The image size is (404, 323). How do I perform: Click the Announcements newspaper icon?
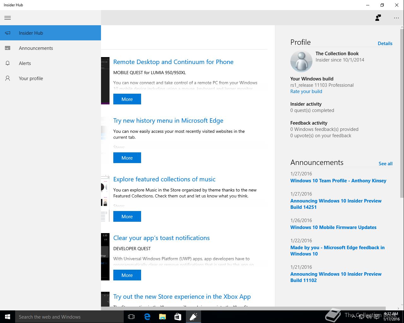(8, 48)
